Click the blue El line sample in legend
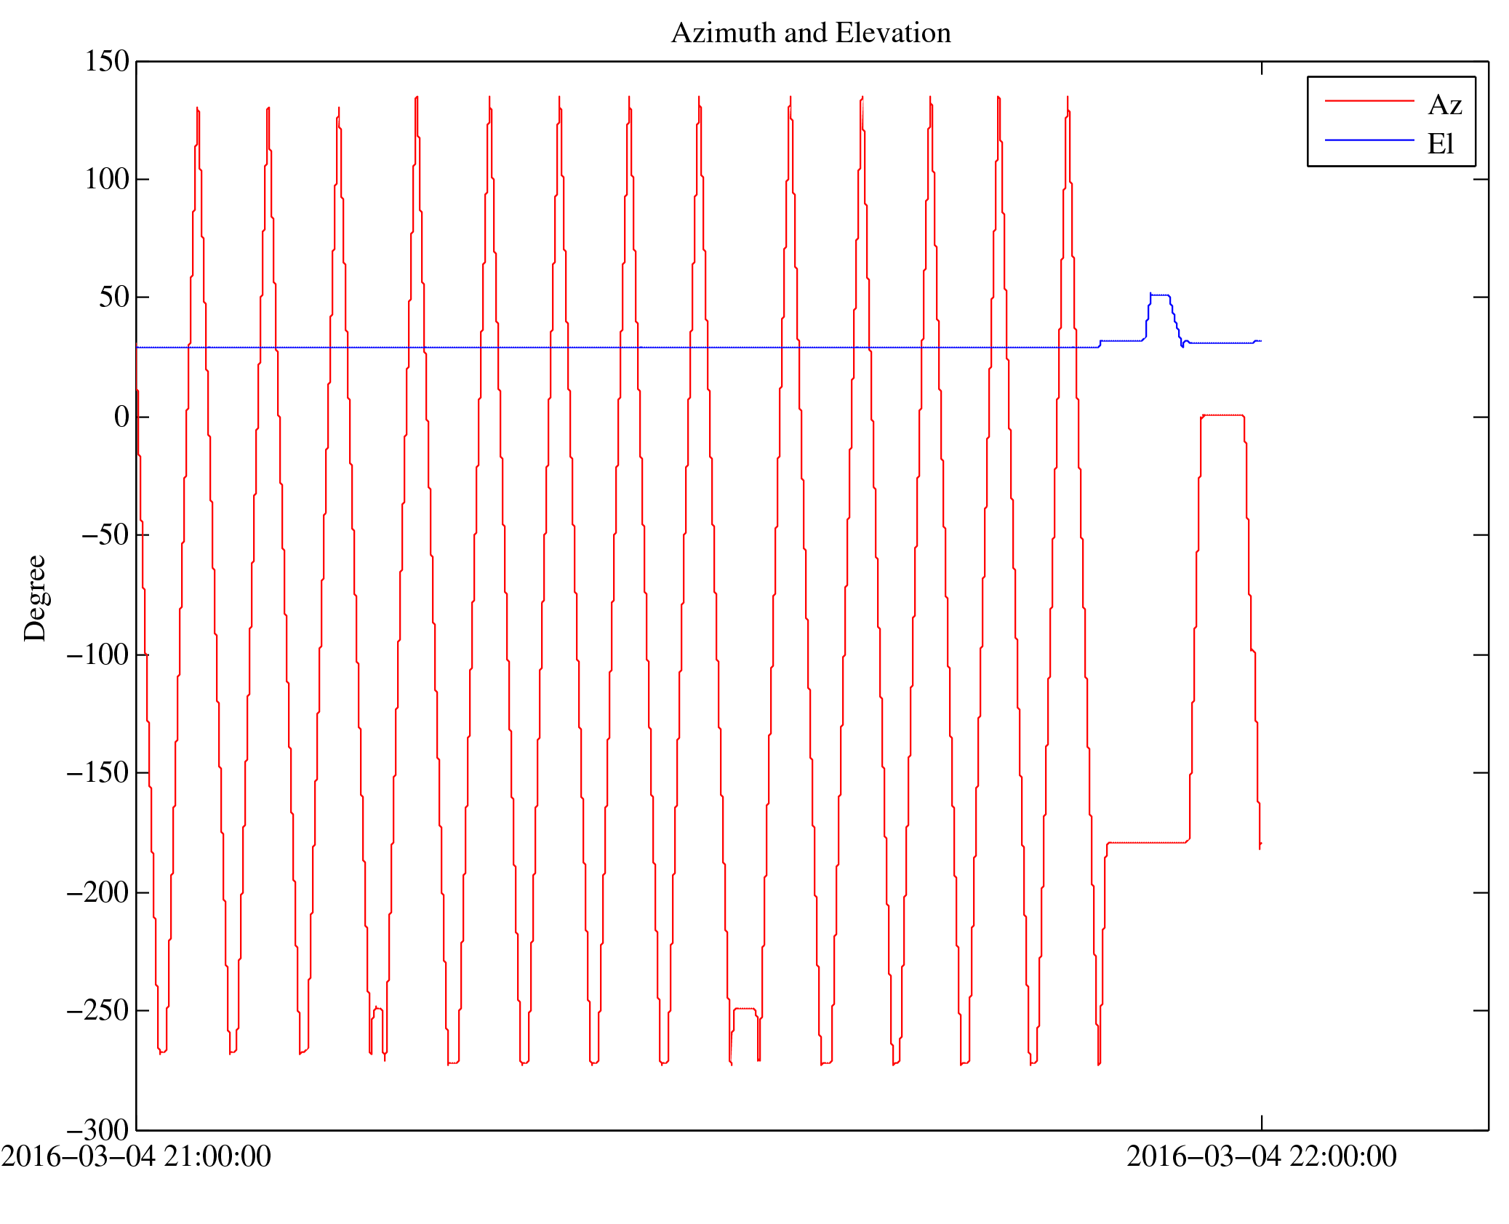The width and height of the screenshot is (1509, 1224). pyautogui.click(x=1369, y=140)
